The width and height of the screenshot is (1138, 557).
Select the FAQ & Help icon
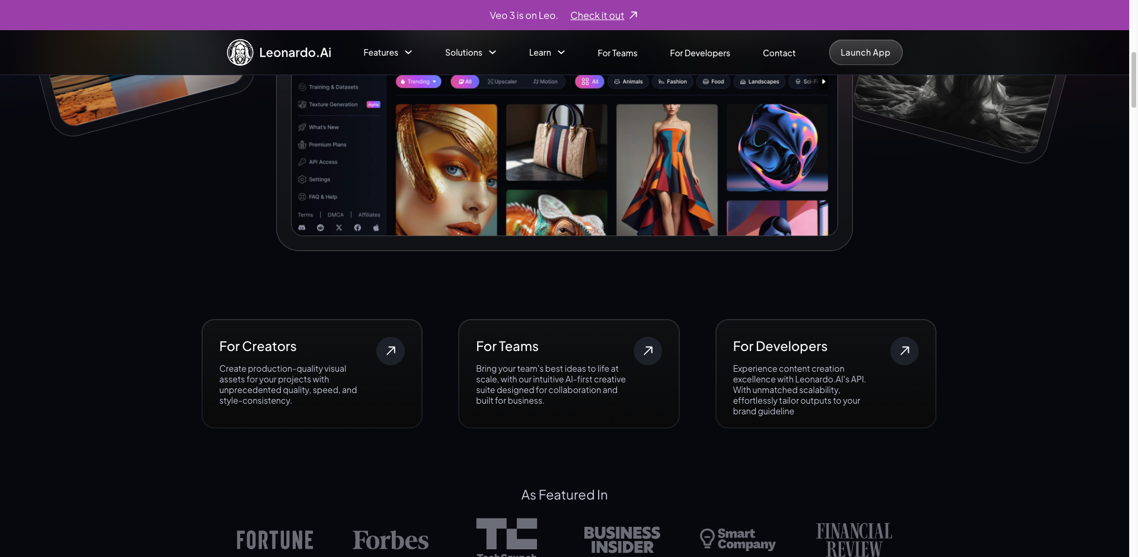pyautogui.click(x=302, y=197)
